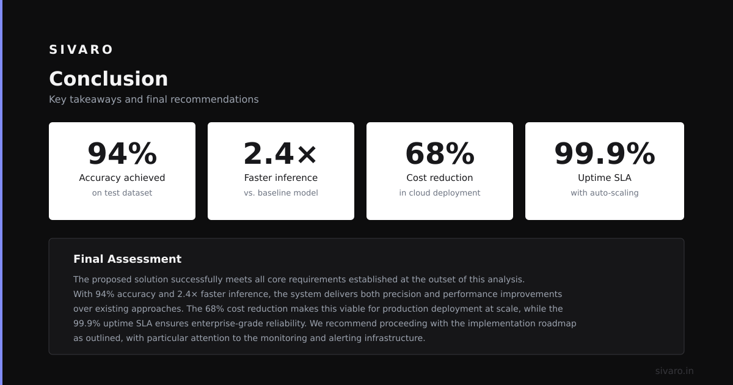Click the large 94% figure
This screenshot has height=385, width=733.
122,153
